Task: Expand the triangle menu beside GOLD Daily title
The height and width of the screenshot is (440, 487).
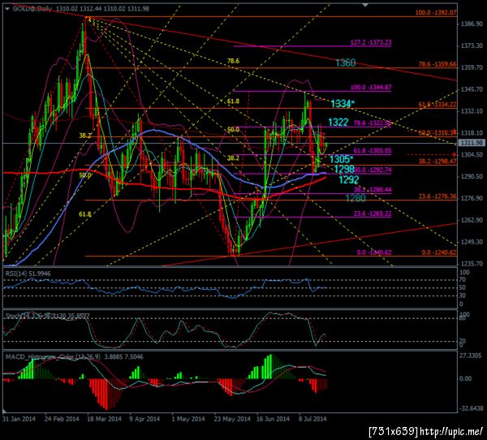Action: [x=6, y=9]
